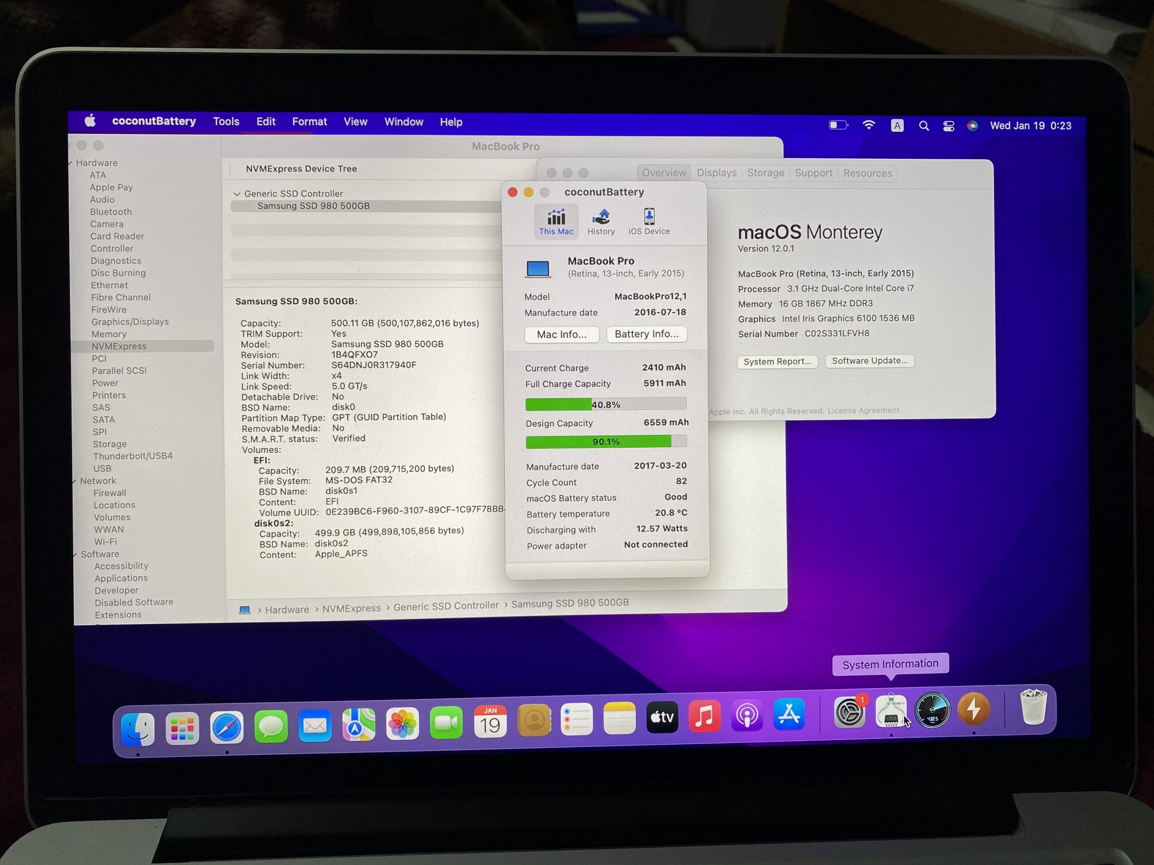Select the This Mac toolbar icon
Image resolution: width=1154 pixels, height=865 pixels.
pos(556,221)
